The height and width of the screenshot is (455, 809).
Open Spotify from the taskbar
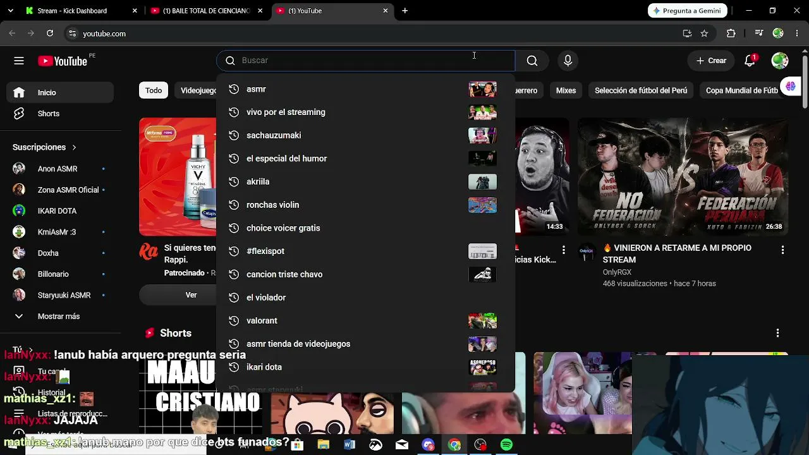(x=506, y=445)
